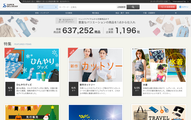The width and height of the screenshot is (191, 120).
Task: Open the 先行販売 Halloween Christmas banner
Action: [x=32, y=112]
